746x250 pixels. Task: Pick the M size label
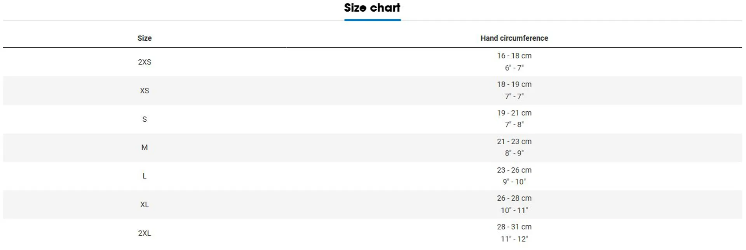[x=145, y=147]
